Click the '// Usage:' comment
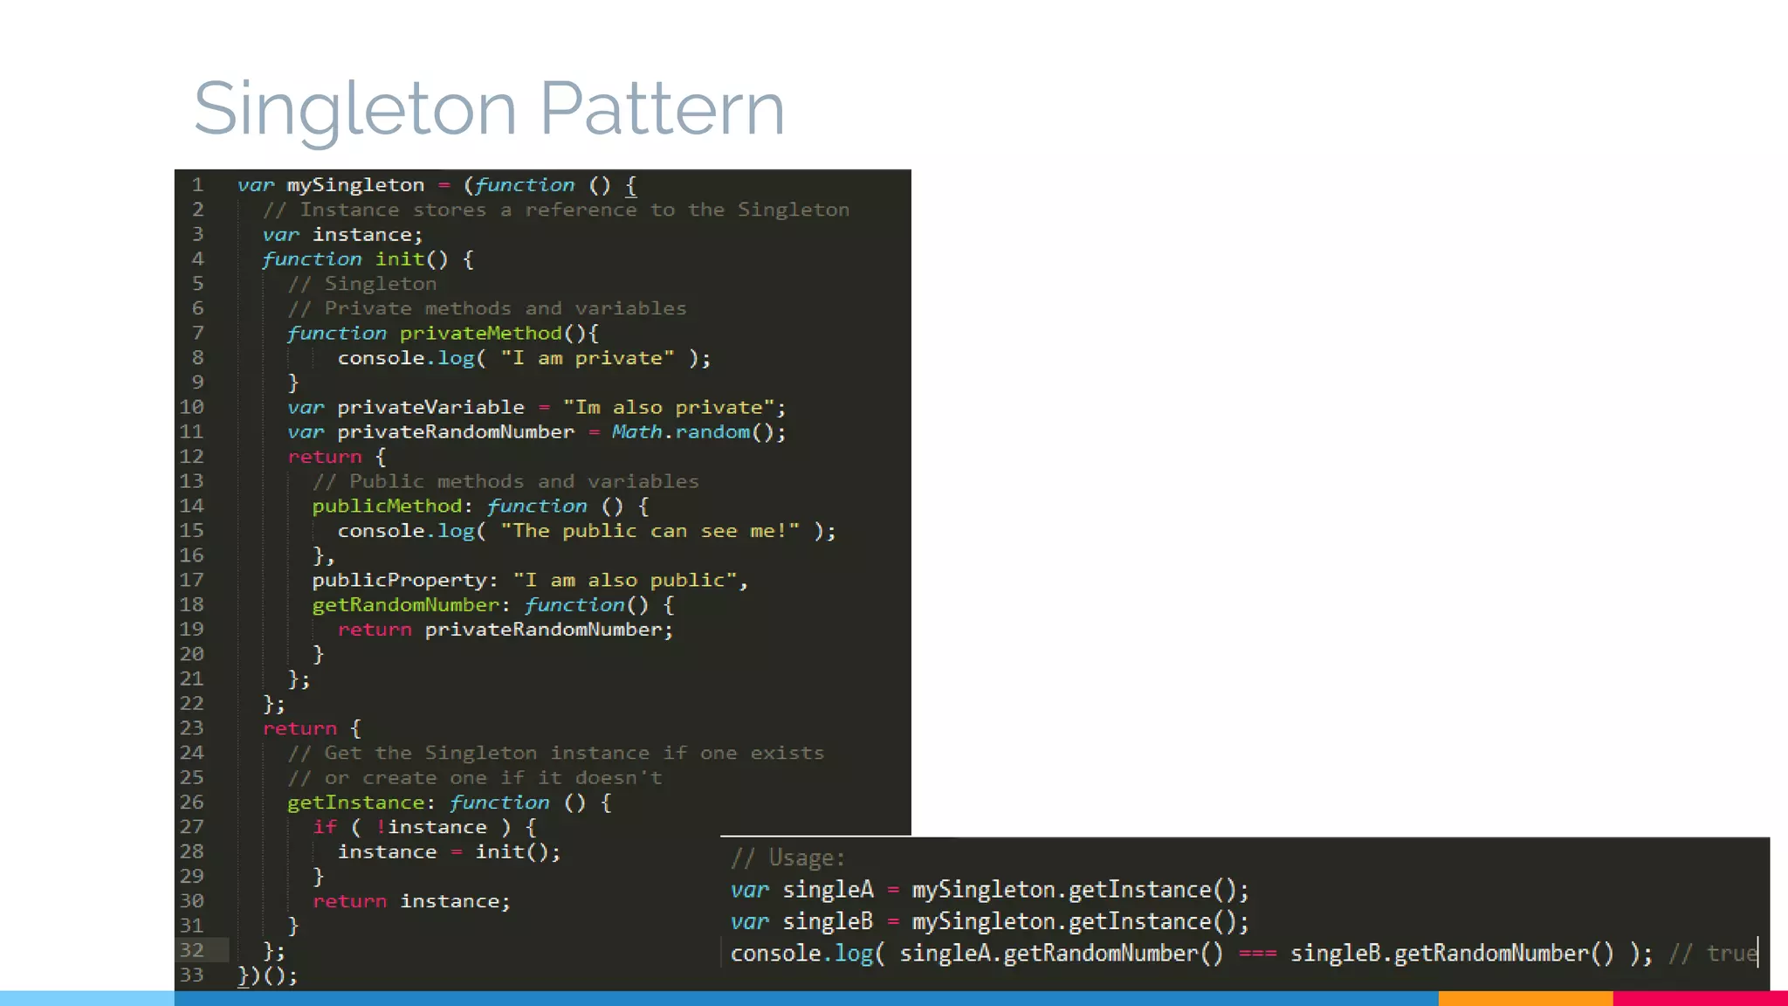Screen dimensions: 1788x1006 pyautogui.click(x=788, y=858)
